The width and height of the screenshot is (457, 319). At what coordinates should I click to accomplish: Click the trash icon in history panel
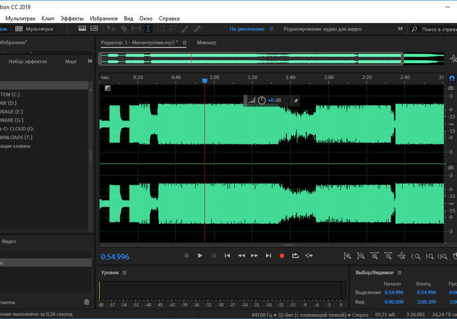86,302
